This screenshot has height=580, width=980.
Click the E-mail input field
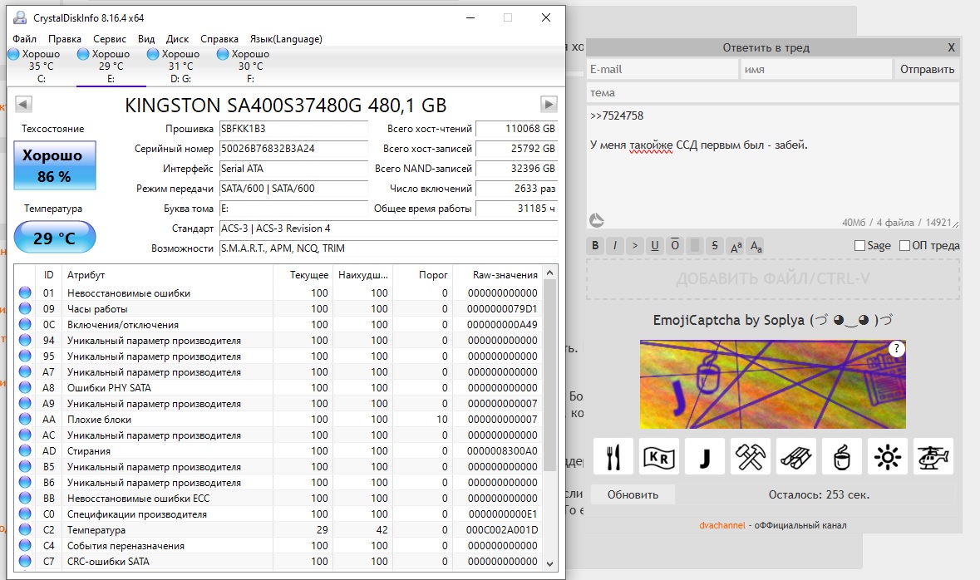662,70
